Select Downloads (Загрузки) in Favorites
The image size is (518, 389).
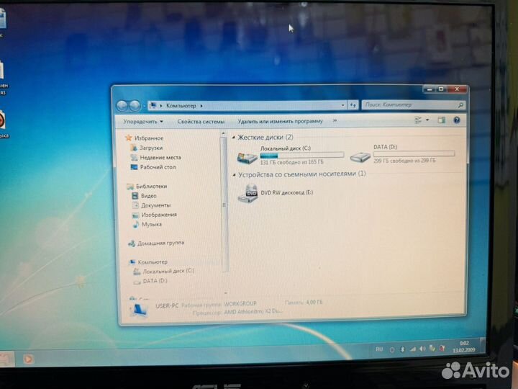click(x=150, y=148)
